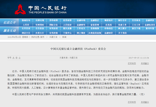The image size is (156, 107).
Task: Open 人员招录 navigation link
Action: 67,25
